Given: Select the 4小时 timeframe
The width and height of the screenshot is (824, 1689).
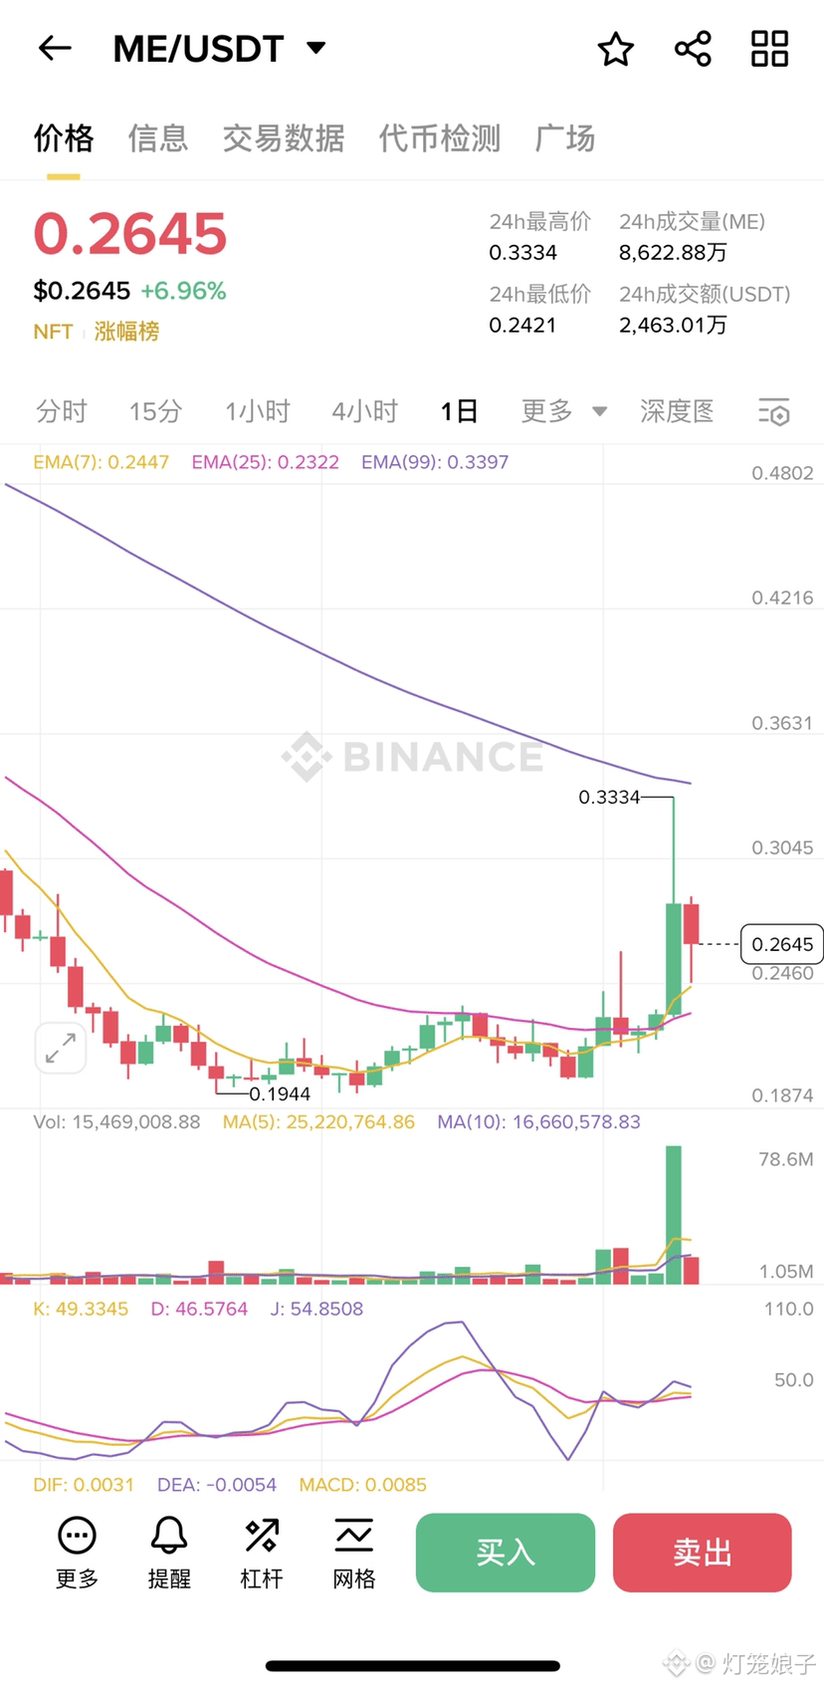Looking at the screenshot, I should 365,411.
